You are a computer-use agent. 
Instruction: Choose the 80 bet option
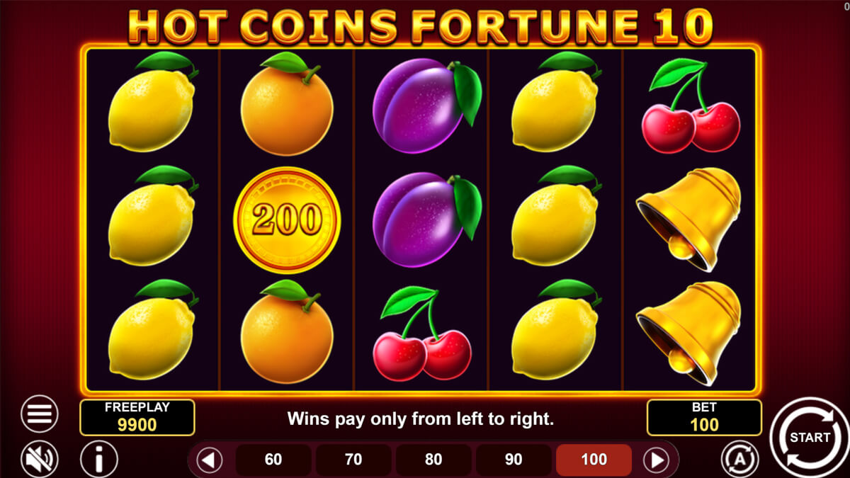point(433,460)
